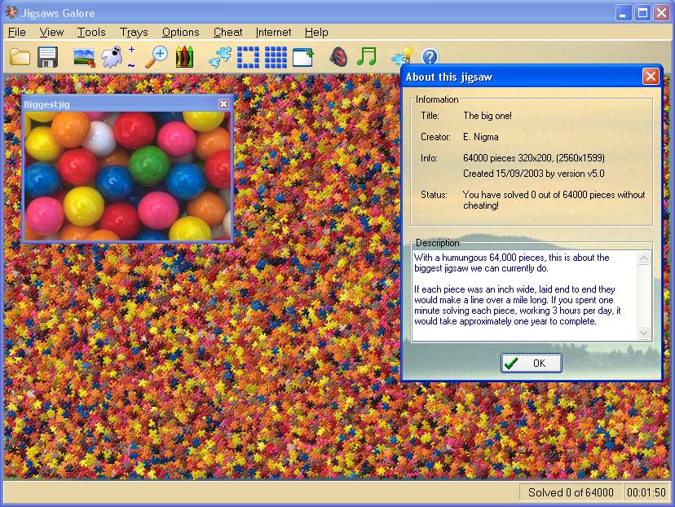Open the Trays menu

tap(134, 33)
